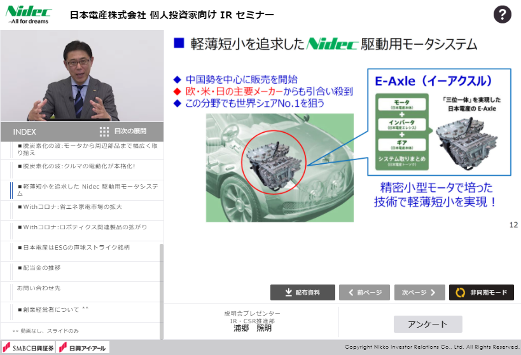Toggle 非同期モード async mode

tap(482, 292)
